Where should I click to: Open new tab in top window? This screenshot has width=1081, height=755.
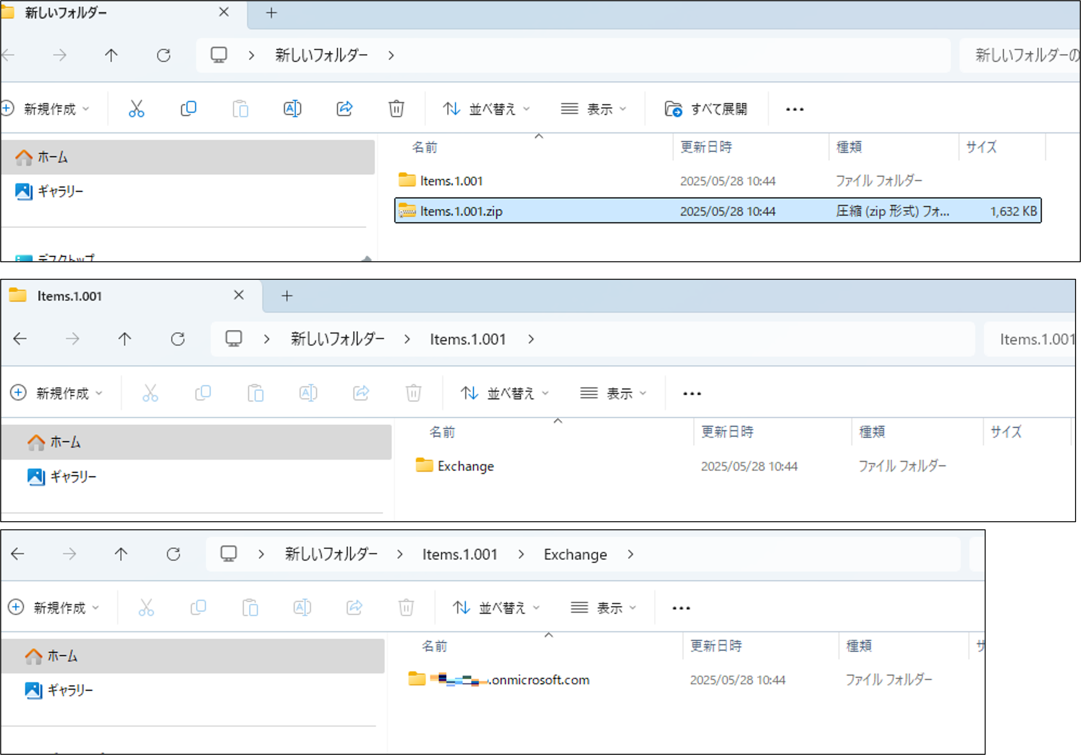click(x=271, y=13)
